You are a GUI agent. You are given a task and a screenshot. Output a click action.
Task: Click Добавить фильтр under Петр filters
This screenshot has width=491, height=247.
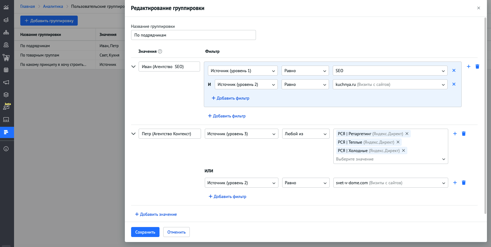tap(227, 196)
